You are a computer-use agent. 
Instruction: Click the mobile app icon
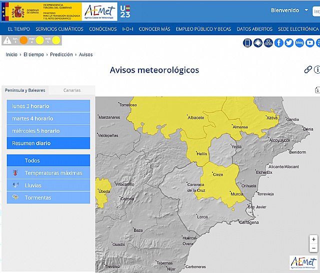(247, 43)
